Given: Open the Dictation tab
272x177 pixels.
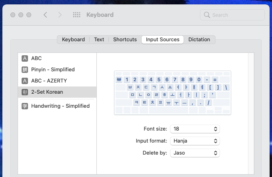Looking at the screenshot, I should (x=199, y=40).
